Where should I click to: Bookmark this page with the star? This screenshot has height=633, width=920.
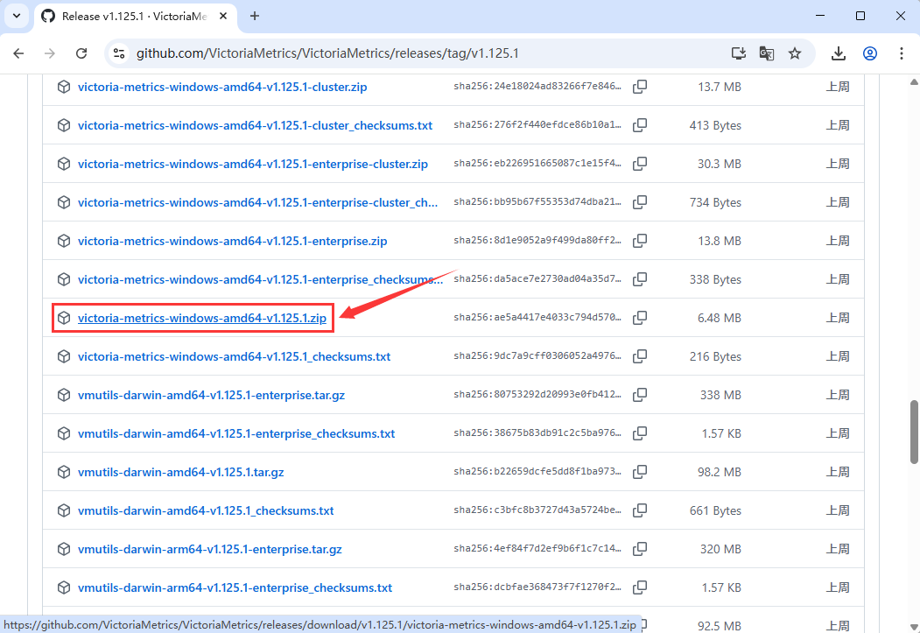coord(795,53)
